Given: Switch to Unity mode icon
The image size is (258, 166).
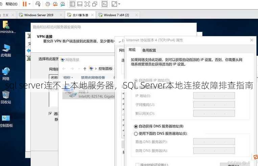Looking at the screenshot, I should pos(95,4).
